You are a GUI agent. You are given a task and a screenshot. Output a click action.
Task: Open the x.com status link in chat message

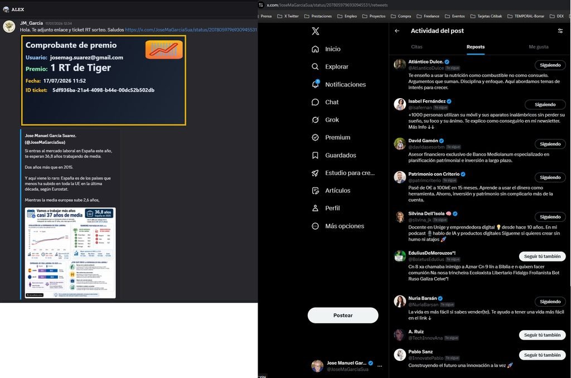pos(191,30)
